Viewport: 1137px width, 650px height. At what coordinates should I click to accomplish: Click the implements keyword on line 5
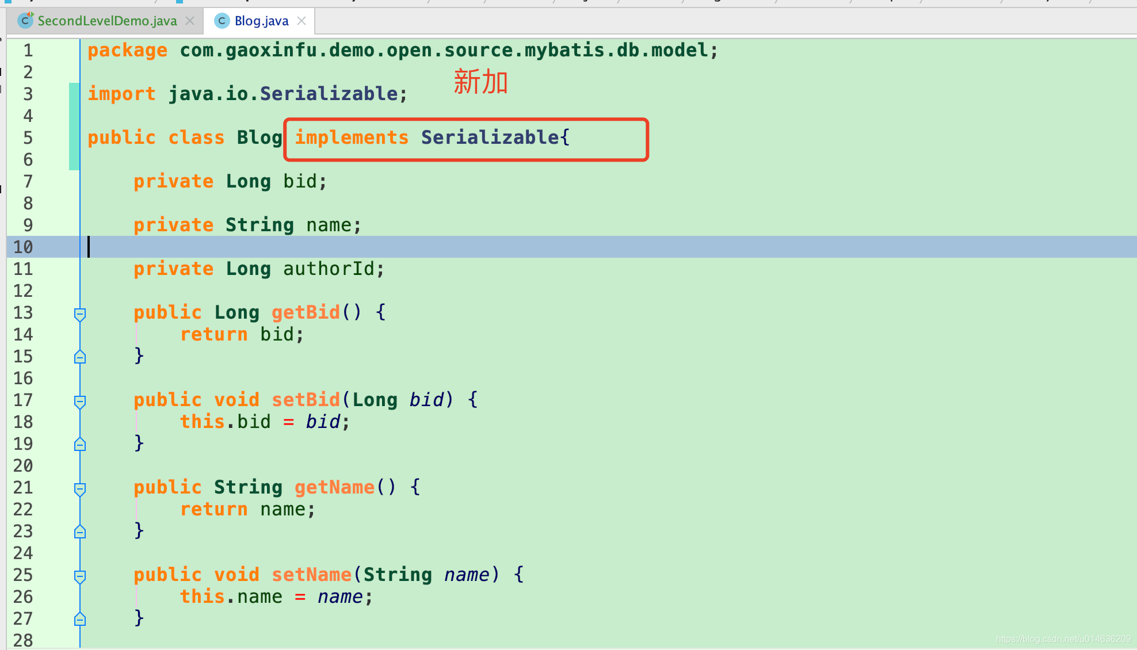click(352, 137)
